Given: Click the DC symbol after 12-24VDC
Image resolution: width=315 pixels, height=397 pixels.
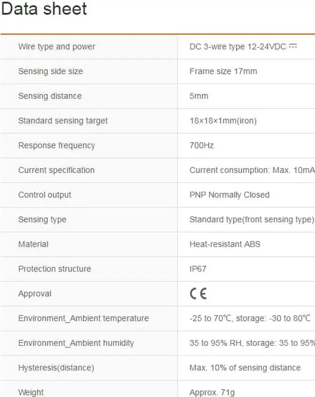Looking at the screenshot, I should pyautogui.click(x=293, y=46).
